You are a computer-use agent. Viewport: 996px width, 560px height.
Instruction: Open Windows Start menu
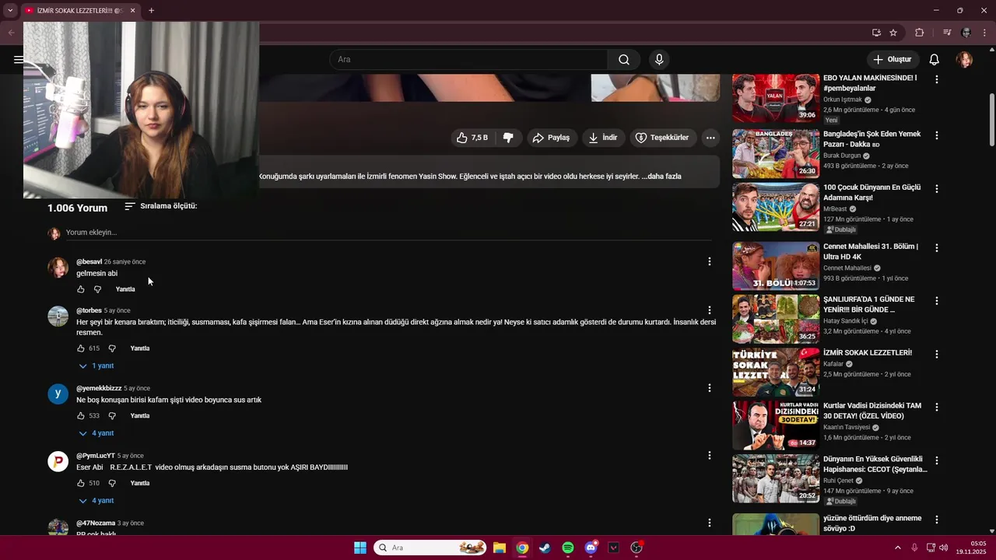click(360, 548)
